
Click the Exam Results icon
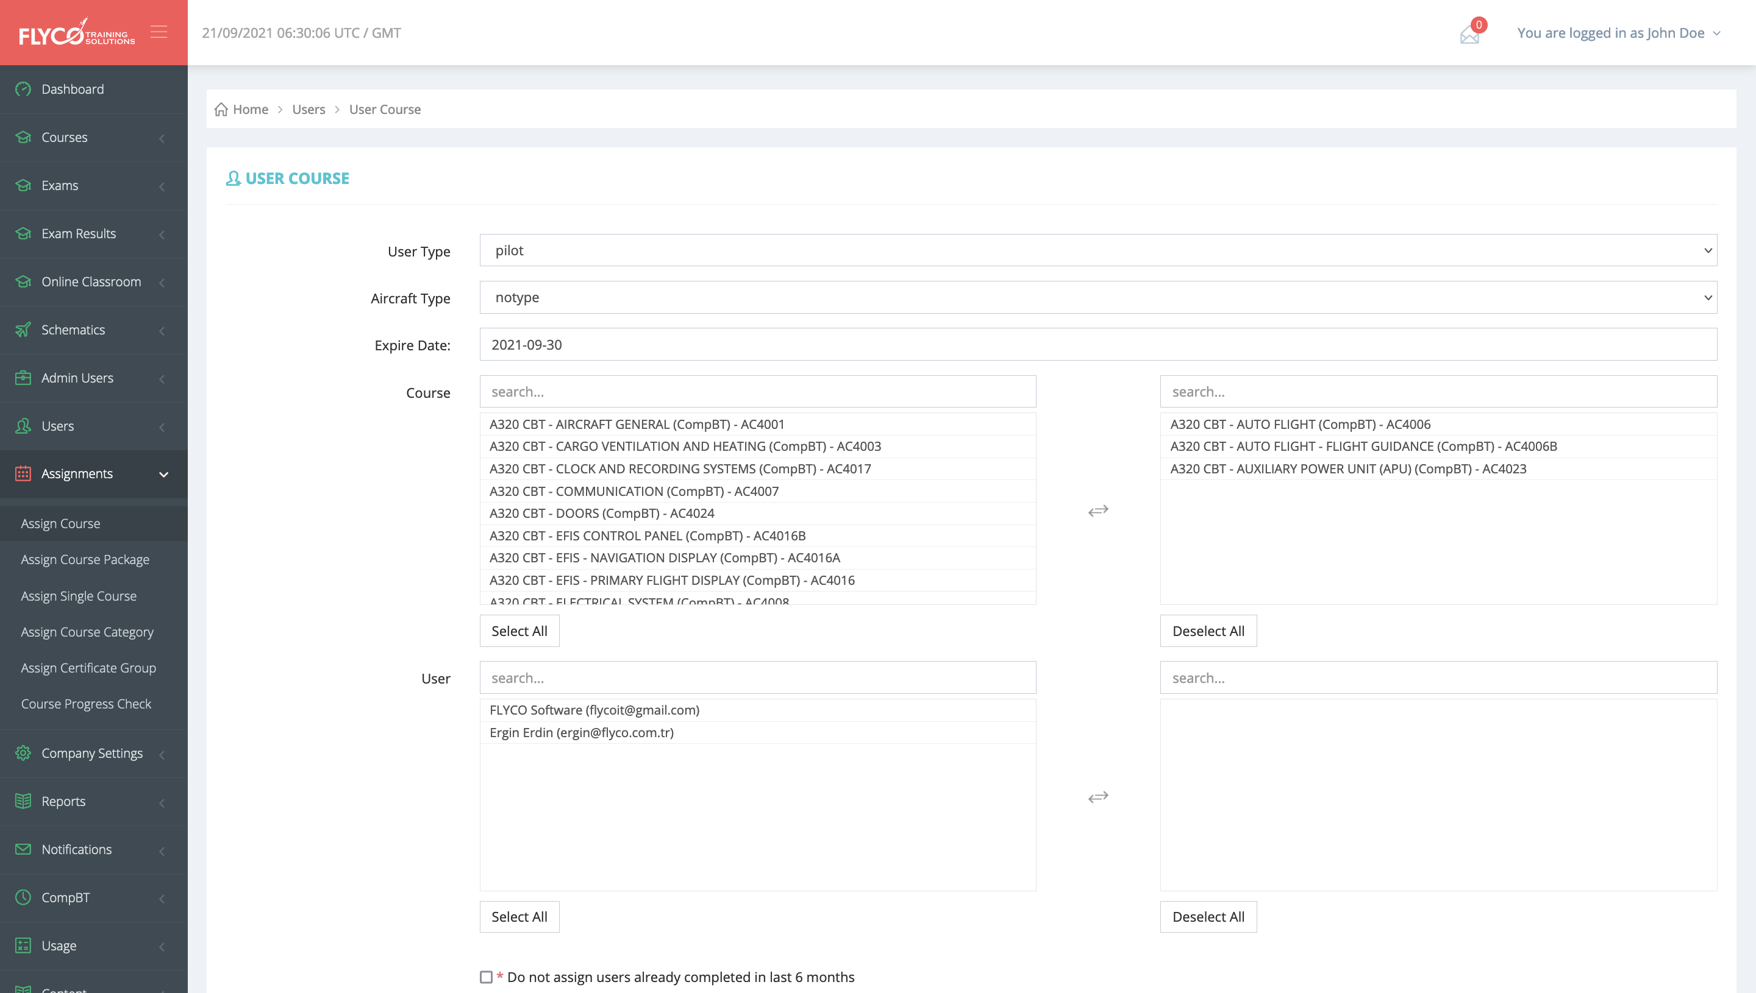[23, 233]
